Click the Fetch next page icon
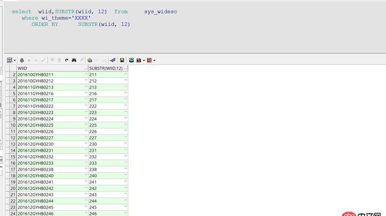Viewport: 386px width, 216px height. [52, 60]
